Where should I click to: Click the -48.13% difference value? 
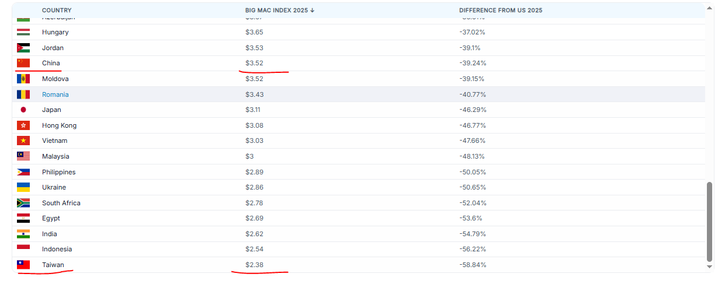point(472,156)
